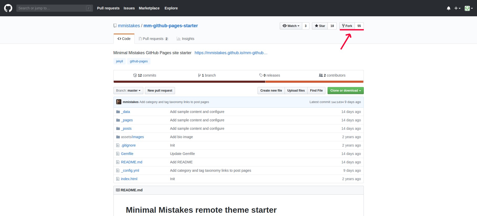Click the slash shortcut icon in search
The height and width of the screenshot is (216, 477).
point(88,8)
